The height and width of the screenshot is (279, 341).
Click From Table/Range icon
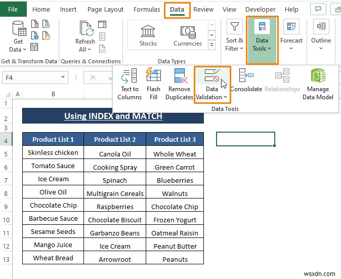[34, 47]
